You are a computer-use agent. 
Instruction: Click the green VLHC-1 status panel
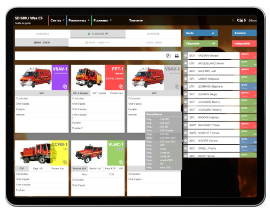pyautogui.click(x=116, y=153)
